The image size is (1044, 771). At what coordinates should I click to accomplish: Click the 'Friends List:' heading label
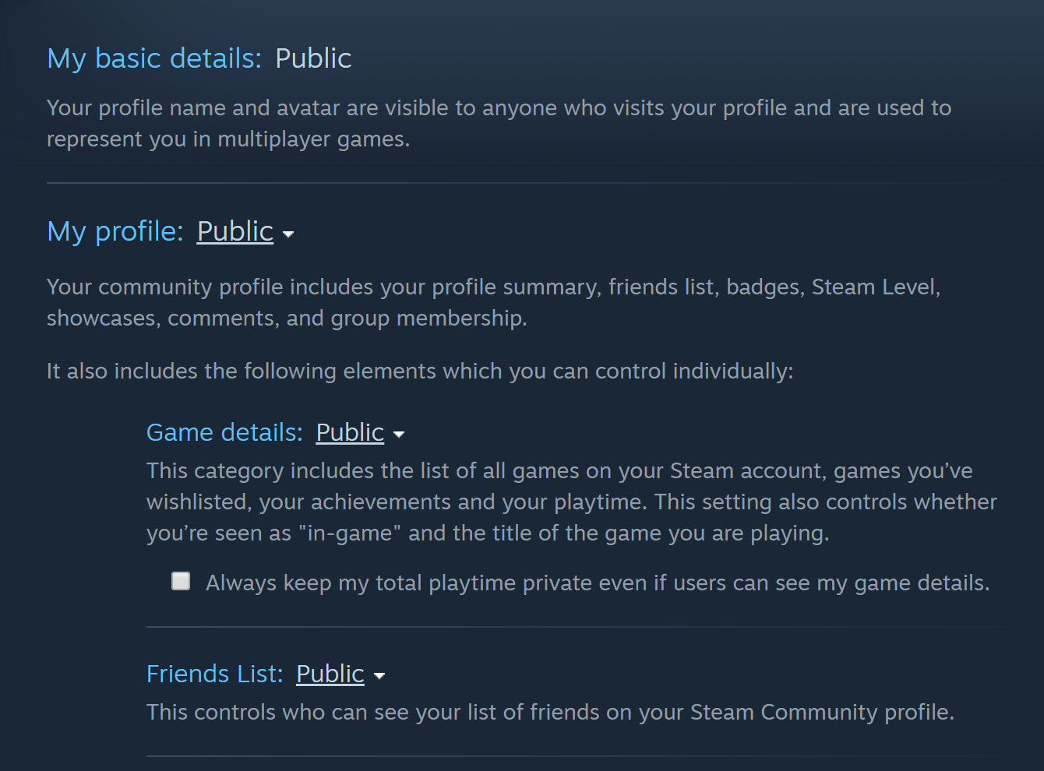pyautogui.click(x=214, y=674)
